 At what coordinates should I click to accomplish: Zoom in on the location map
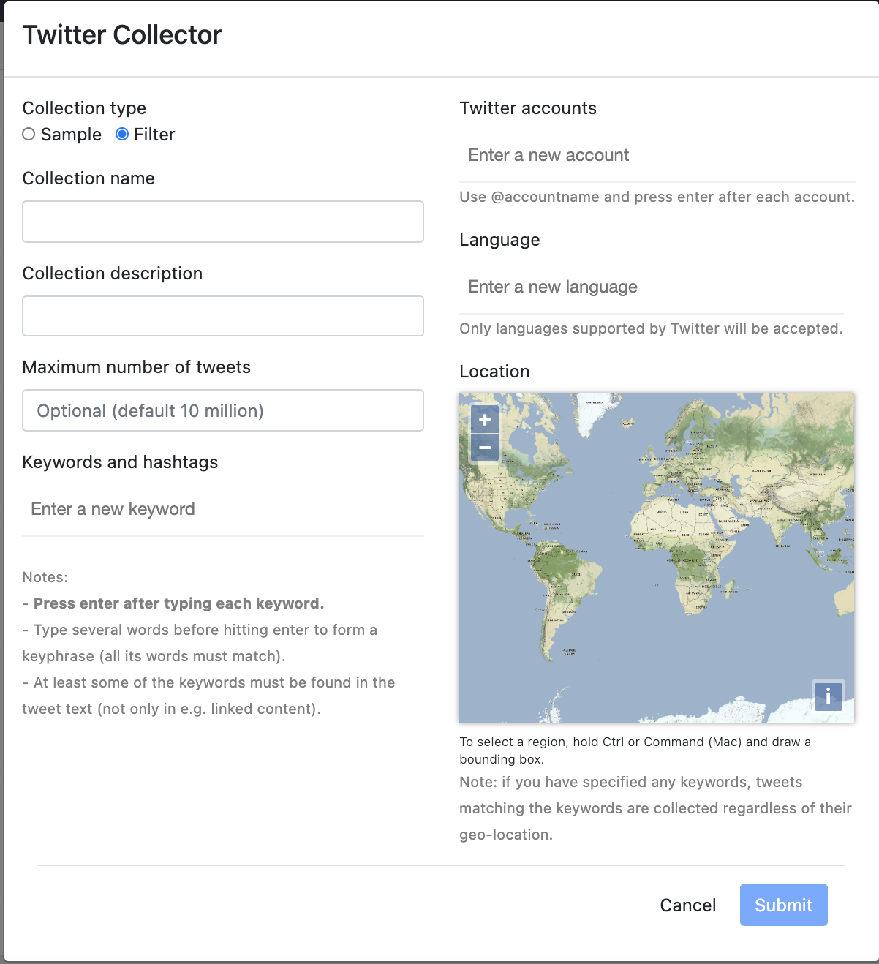point(485,420)
